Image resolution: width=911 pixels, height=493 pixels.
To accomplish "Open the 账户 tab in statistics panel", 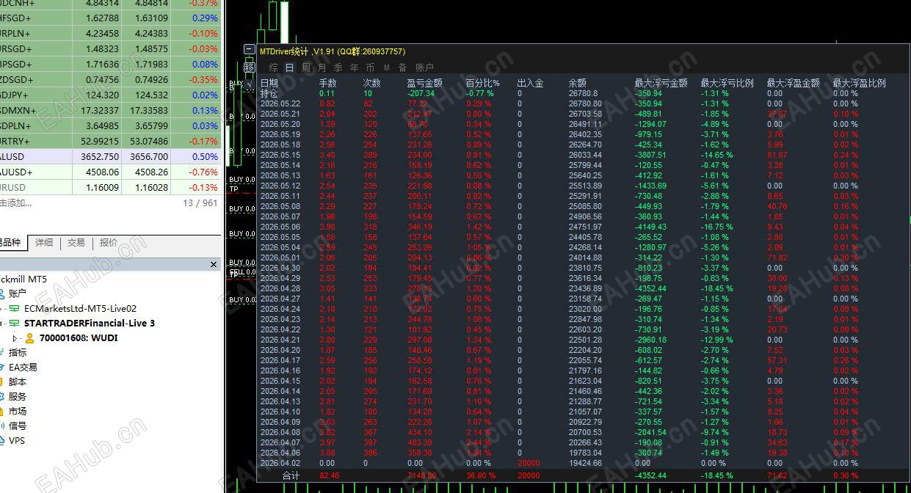I will (x=424, y=67).
